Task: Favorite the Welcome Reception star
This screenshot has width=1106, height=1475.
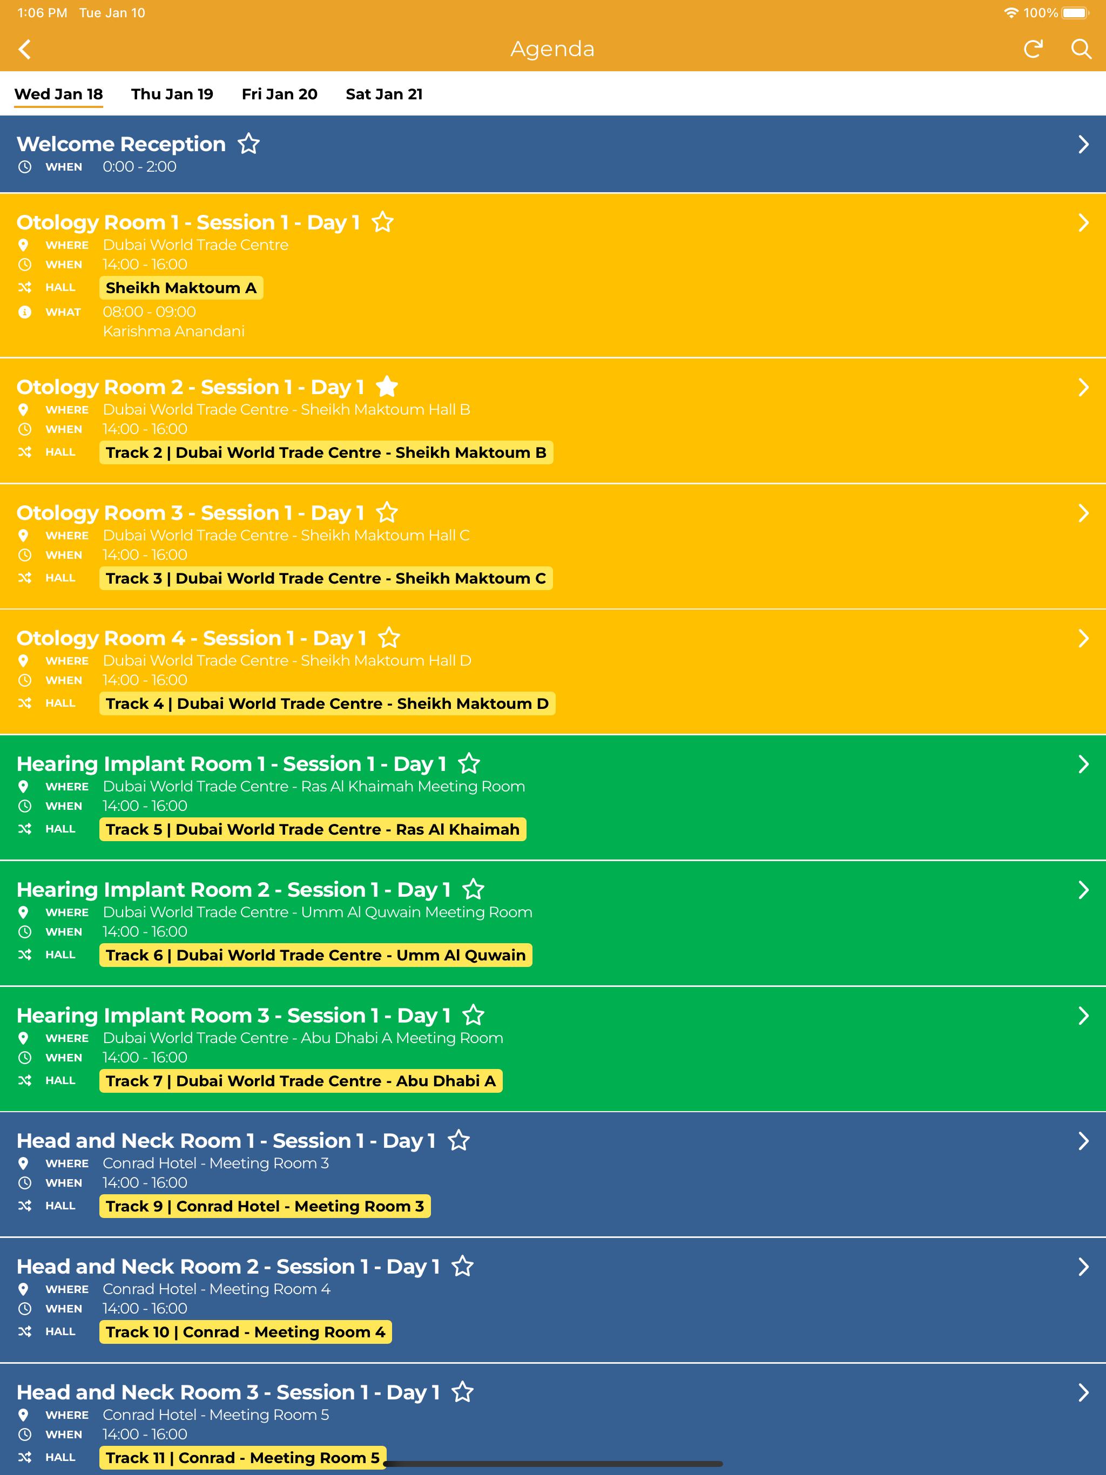Action: coord(249,144)
